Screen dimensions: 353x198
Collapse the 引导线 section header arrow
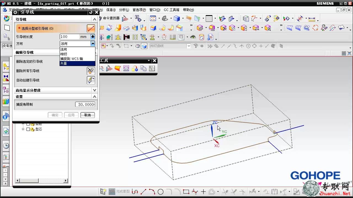click(x=95, y=19)
